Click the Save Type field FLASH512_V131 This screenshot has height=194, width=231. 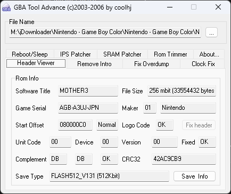click(109, 176)
